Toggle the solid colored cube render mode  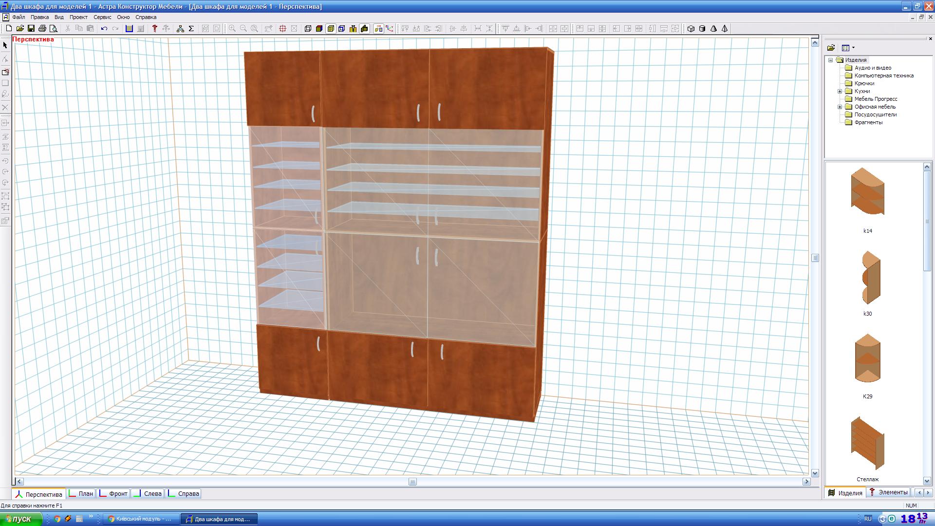(x=319, y=29)
